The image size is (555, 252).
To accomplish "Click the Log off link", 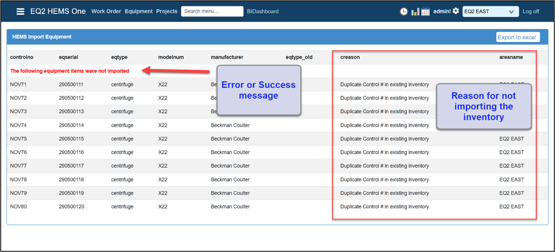I will pyautogui.click(x=531, y=12).
